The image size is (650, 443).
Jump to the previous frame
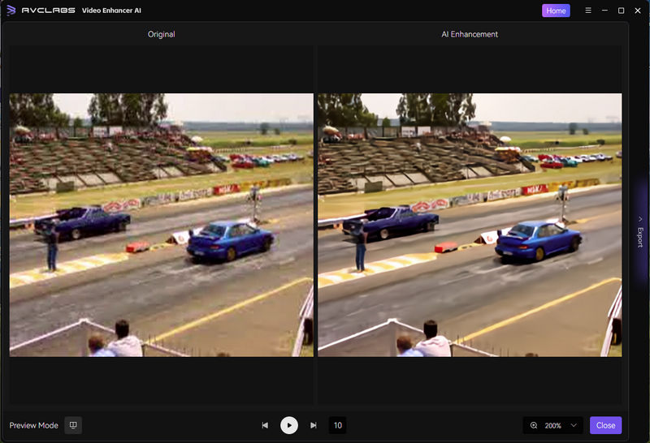pyautogui.click(x=265, y=425)
